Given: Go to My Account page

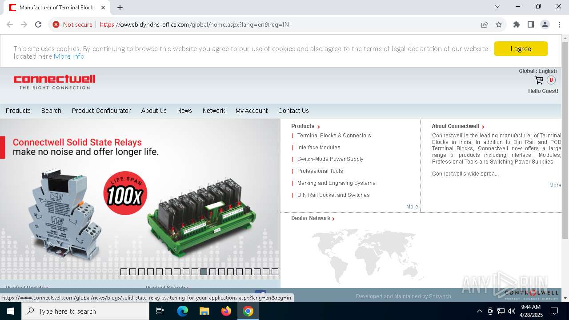Looking at the screenshot, I should (x=252, y=111).
